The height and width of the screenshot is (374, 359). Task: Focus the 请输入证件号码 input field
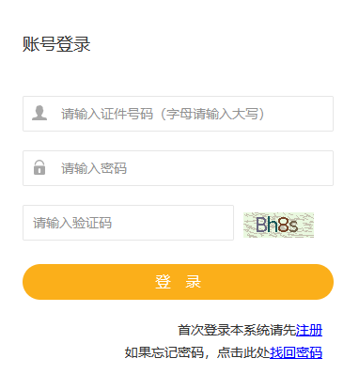click(178, 114)
